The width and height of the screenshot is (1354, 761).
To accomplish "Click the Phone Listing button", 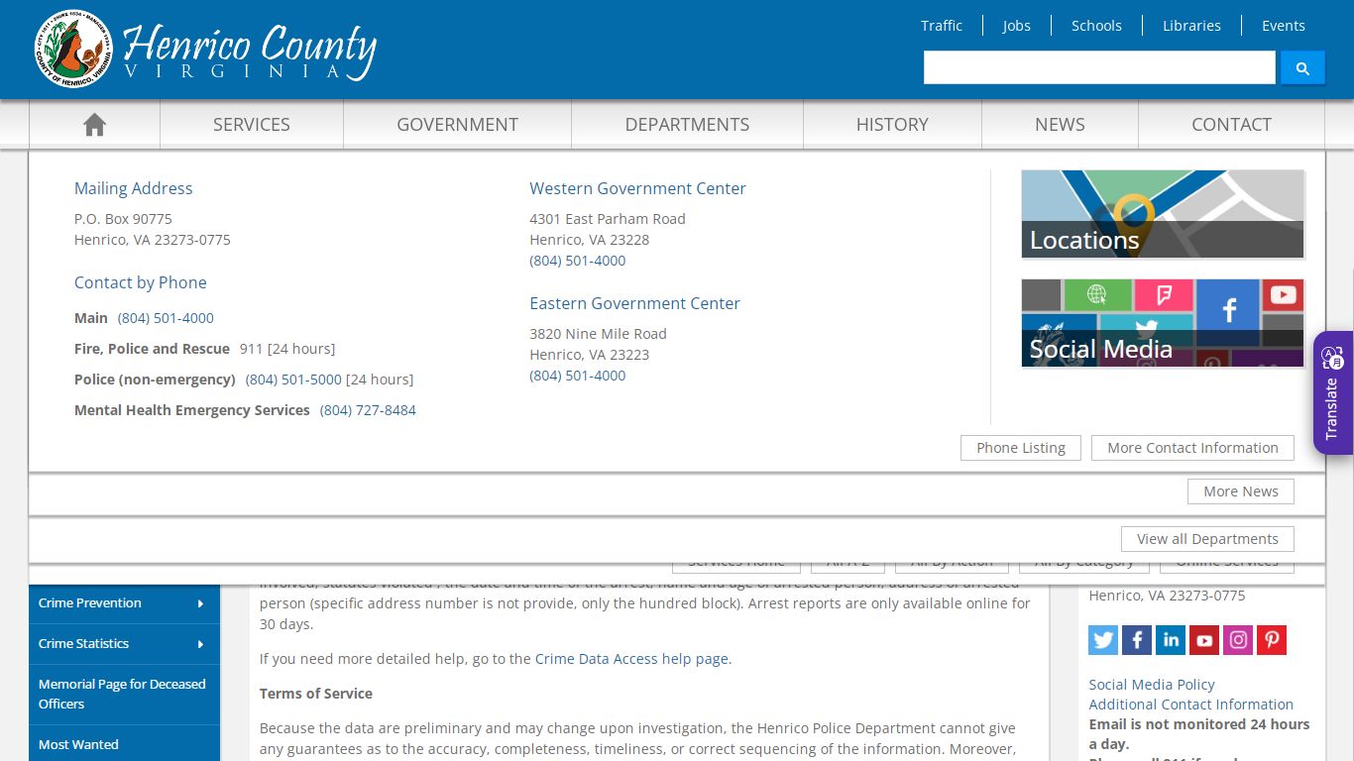I will click(x=1021, y=448).
